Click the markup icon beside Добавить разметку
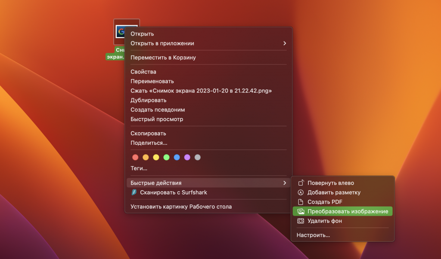 click(301, 192)
